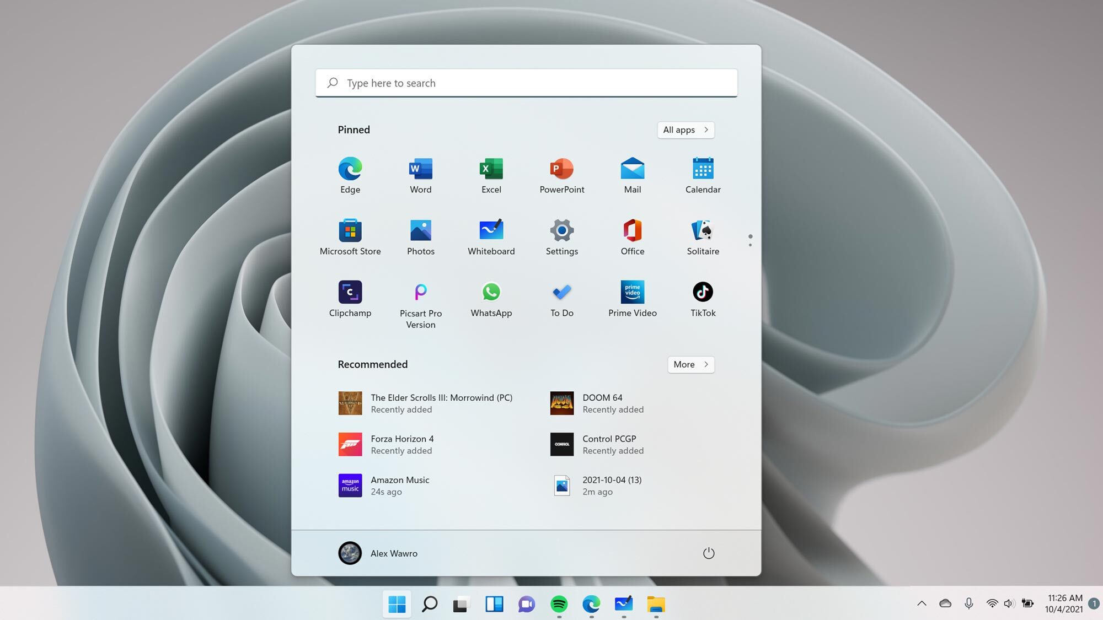This screenshot has width=1103, height=620.
Task: Open Microsoft Edge browser
Action: [x=350, y=168]
